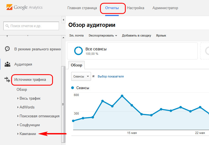The width and height of the screenshot is (209, 145).
Task: Click the Ярлык button
Action: [x=161, y=35]
